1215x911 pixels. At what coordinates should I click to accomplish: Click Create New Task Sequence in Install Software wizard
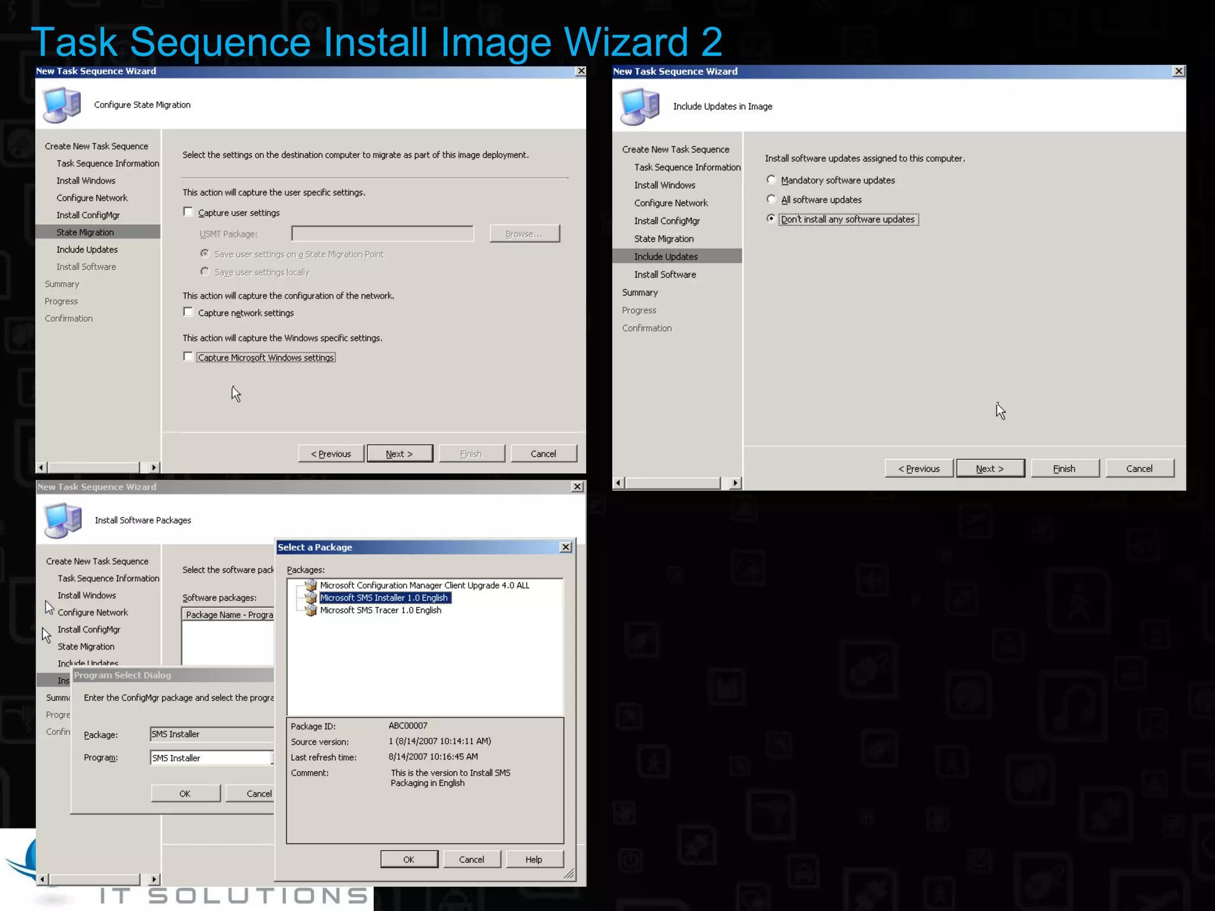pyautogui.click(x=97, y=562)
